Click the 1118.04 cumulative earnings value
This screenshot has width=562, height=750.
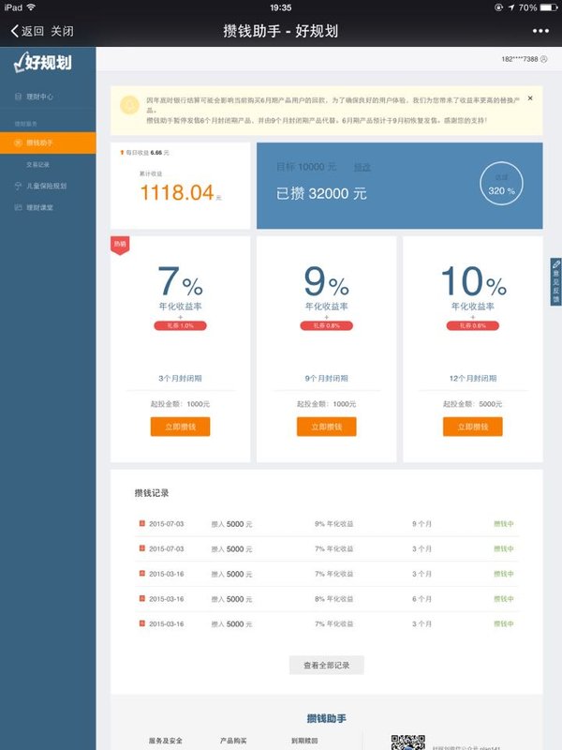click(177, 192)
